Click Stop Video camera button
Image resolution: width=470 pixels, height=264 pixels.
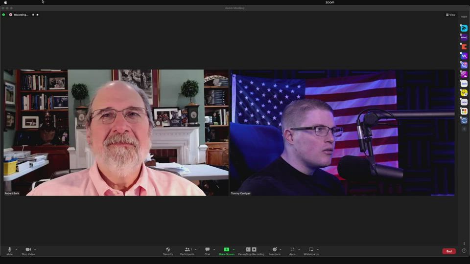[x=28, y=251]
